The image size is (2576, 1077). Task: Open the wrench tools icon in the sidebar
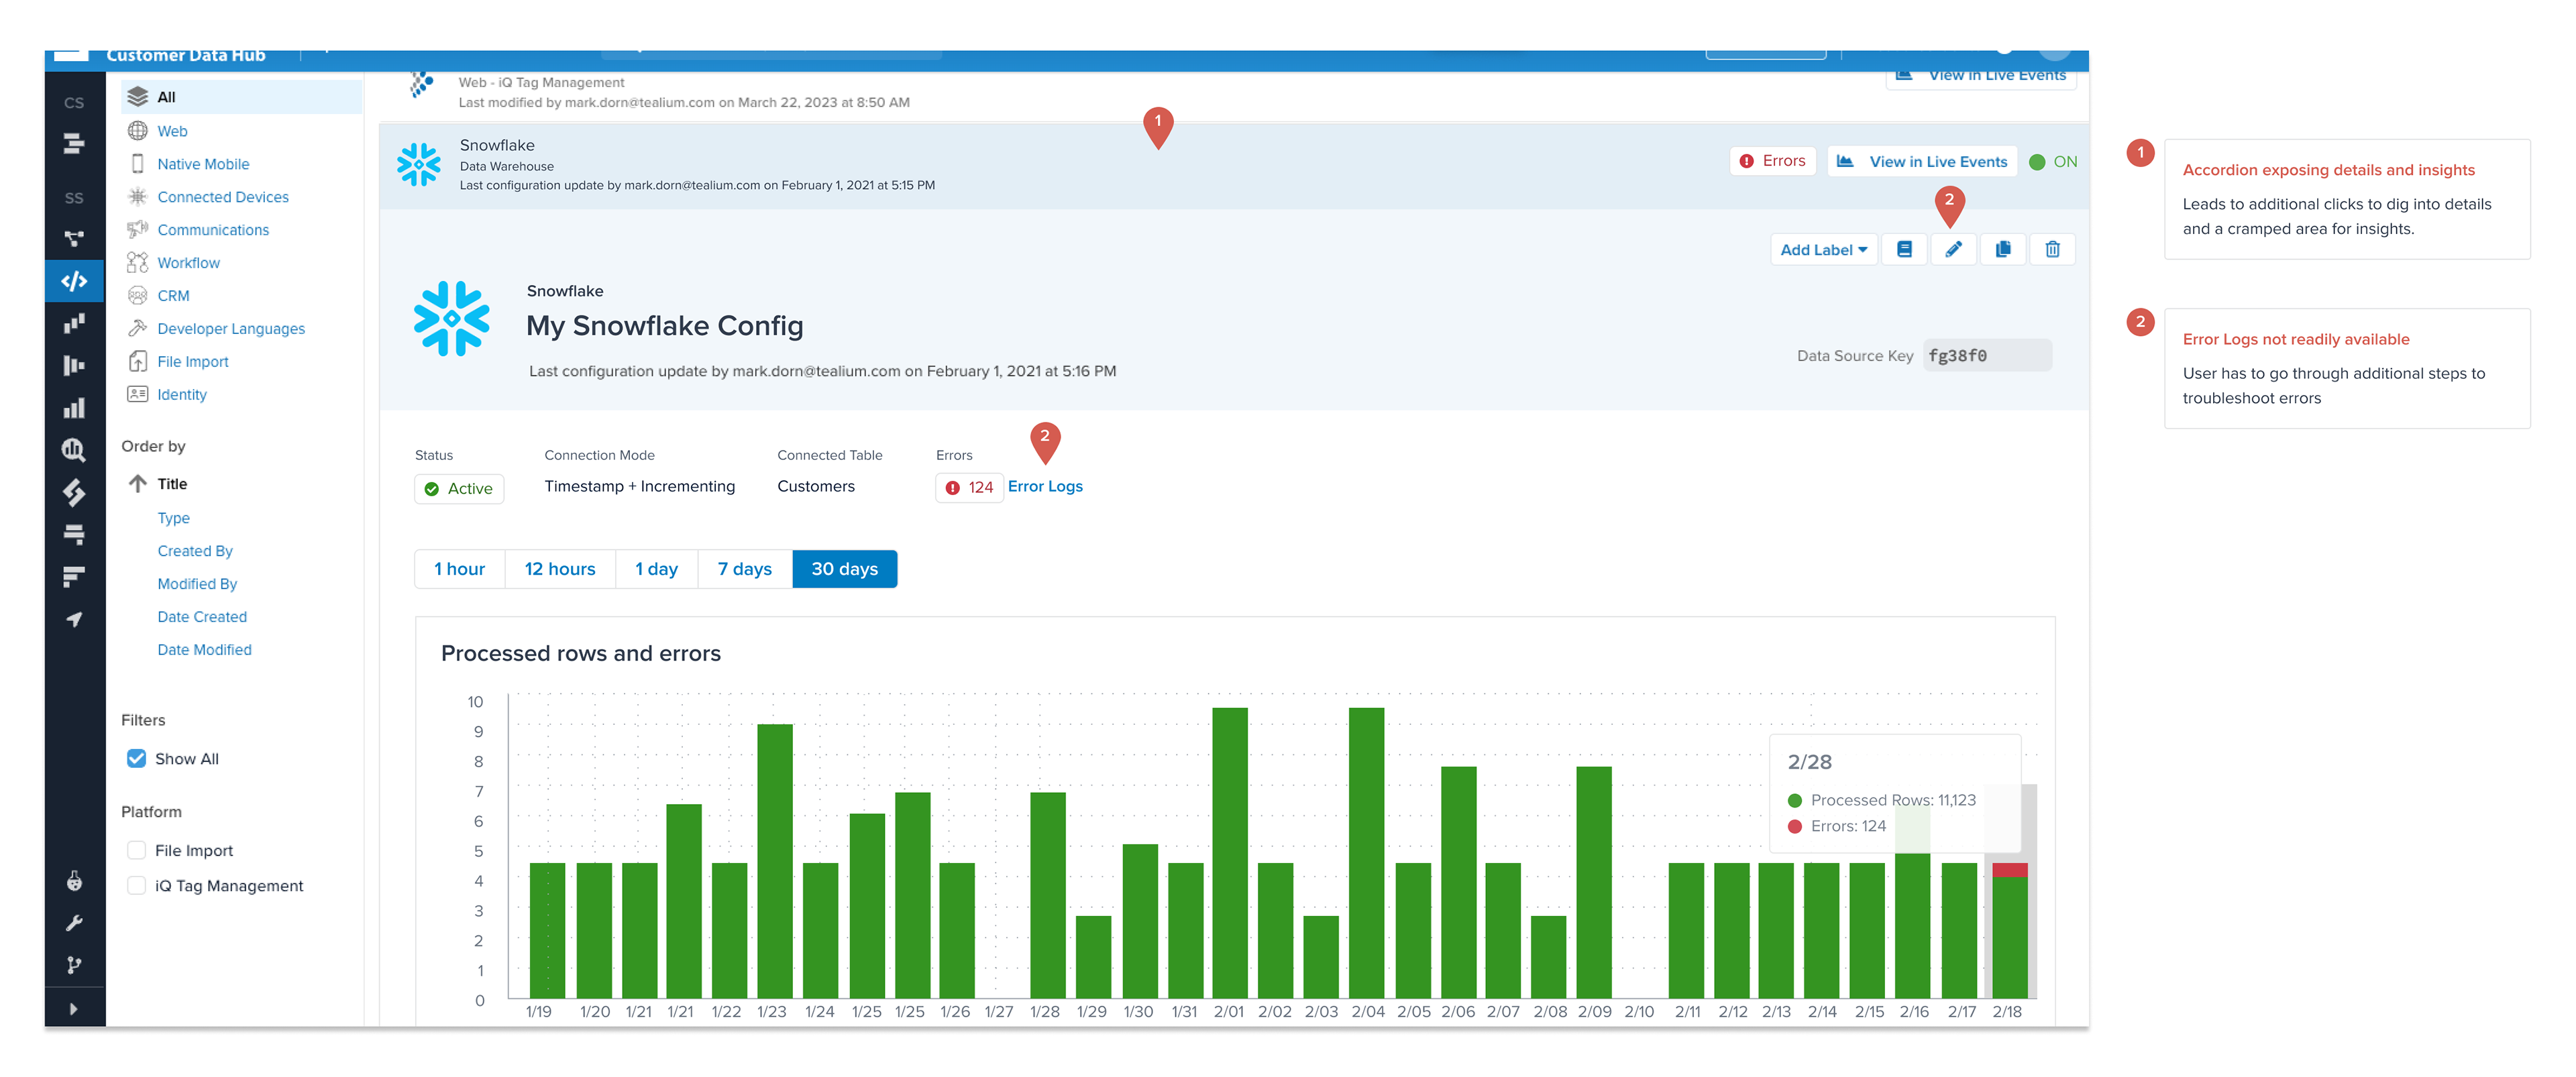coord(74,923)
